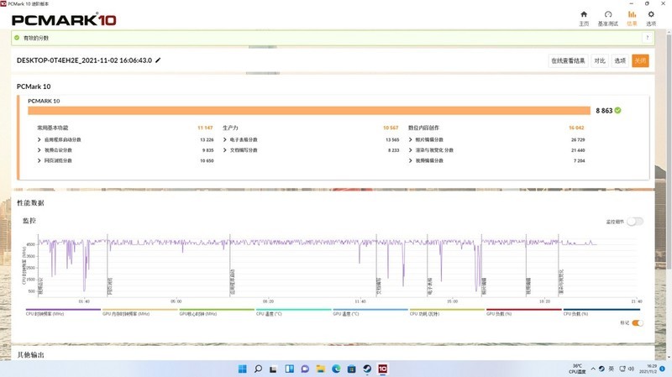
Task: Collapse the valid score notification banner
Action: tap(648, 38)
